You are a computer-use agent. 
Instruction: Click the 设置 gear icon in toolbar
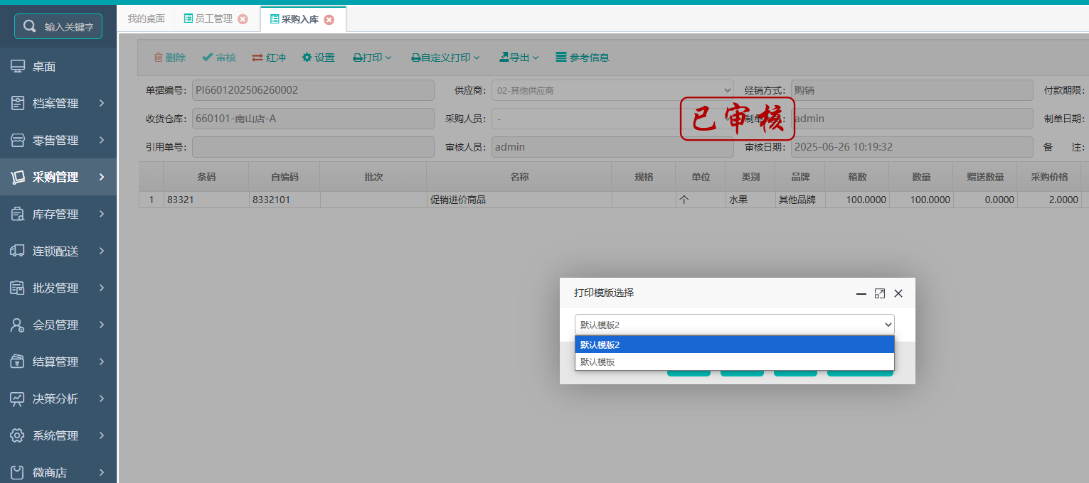tap(307, 58)
